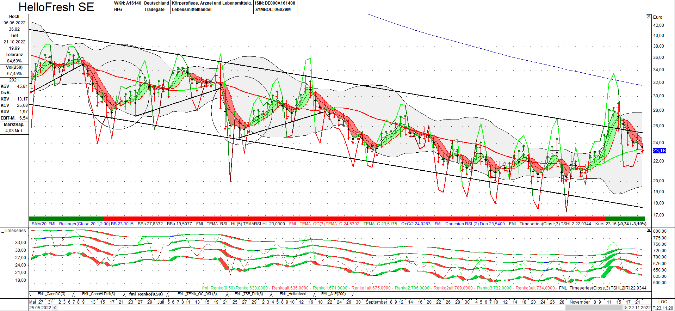The image size is (675, 311).
Task: Close the Renko indicator panel
Action: pos(649,230)
